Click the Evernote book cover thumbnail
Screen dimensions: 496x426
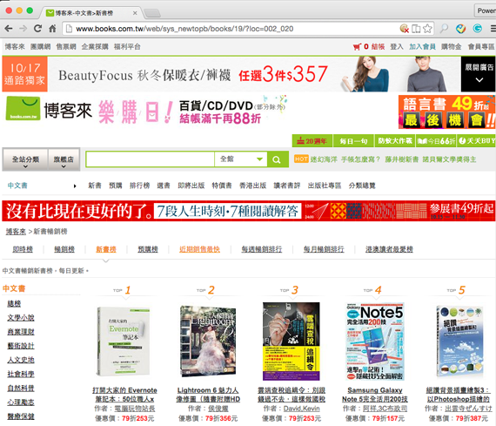[124, 341]
